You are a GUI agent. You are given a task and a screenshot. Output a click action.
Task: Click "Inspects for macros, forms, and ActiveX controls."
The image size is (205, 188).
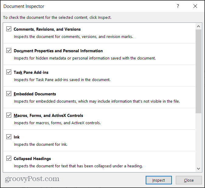(x=57, y=123)
